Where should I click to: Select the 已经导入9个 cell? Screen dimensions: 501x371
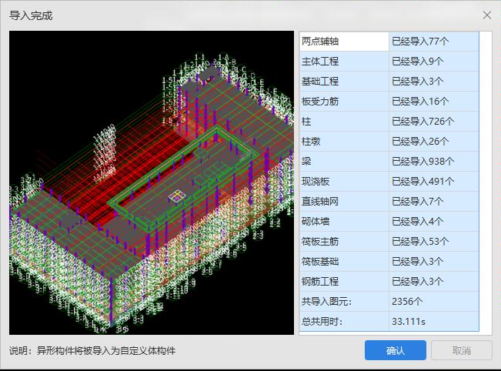click(434, 62)
